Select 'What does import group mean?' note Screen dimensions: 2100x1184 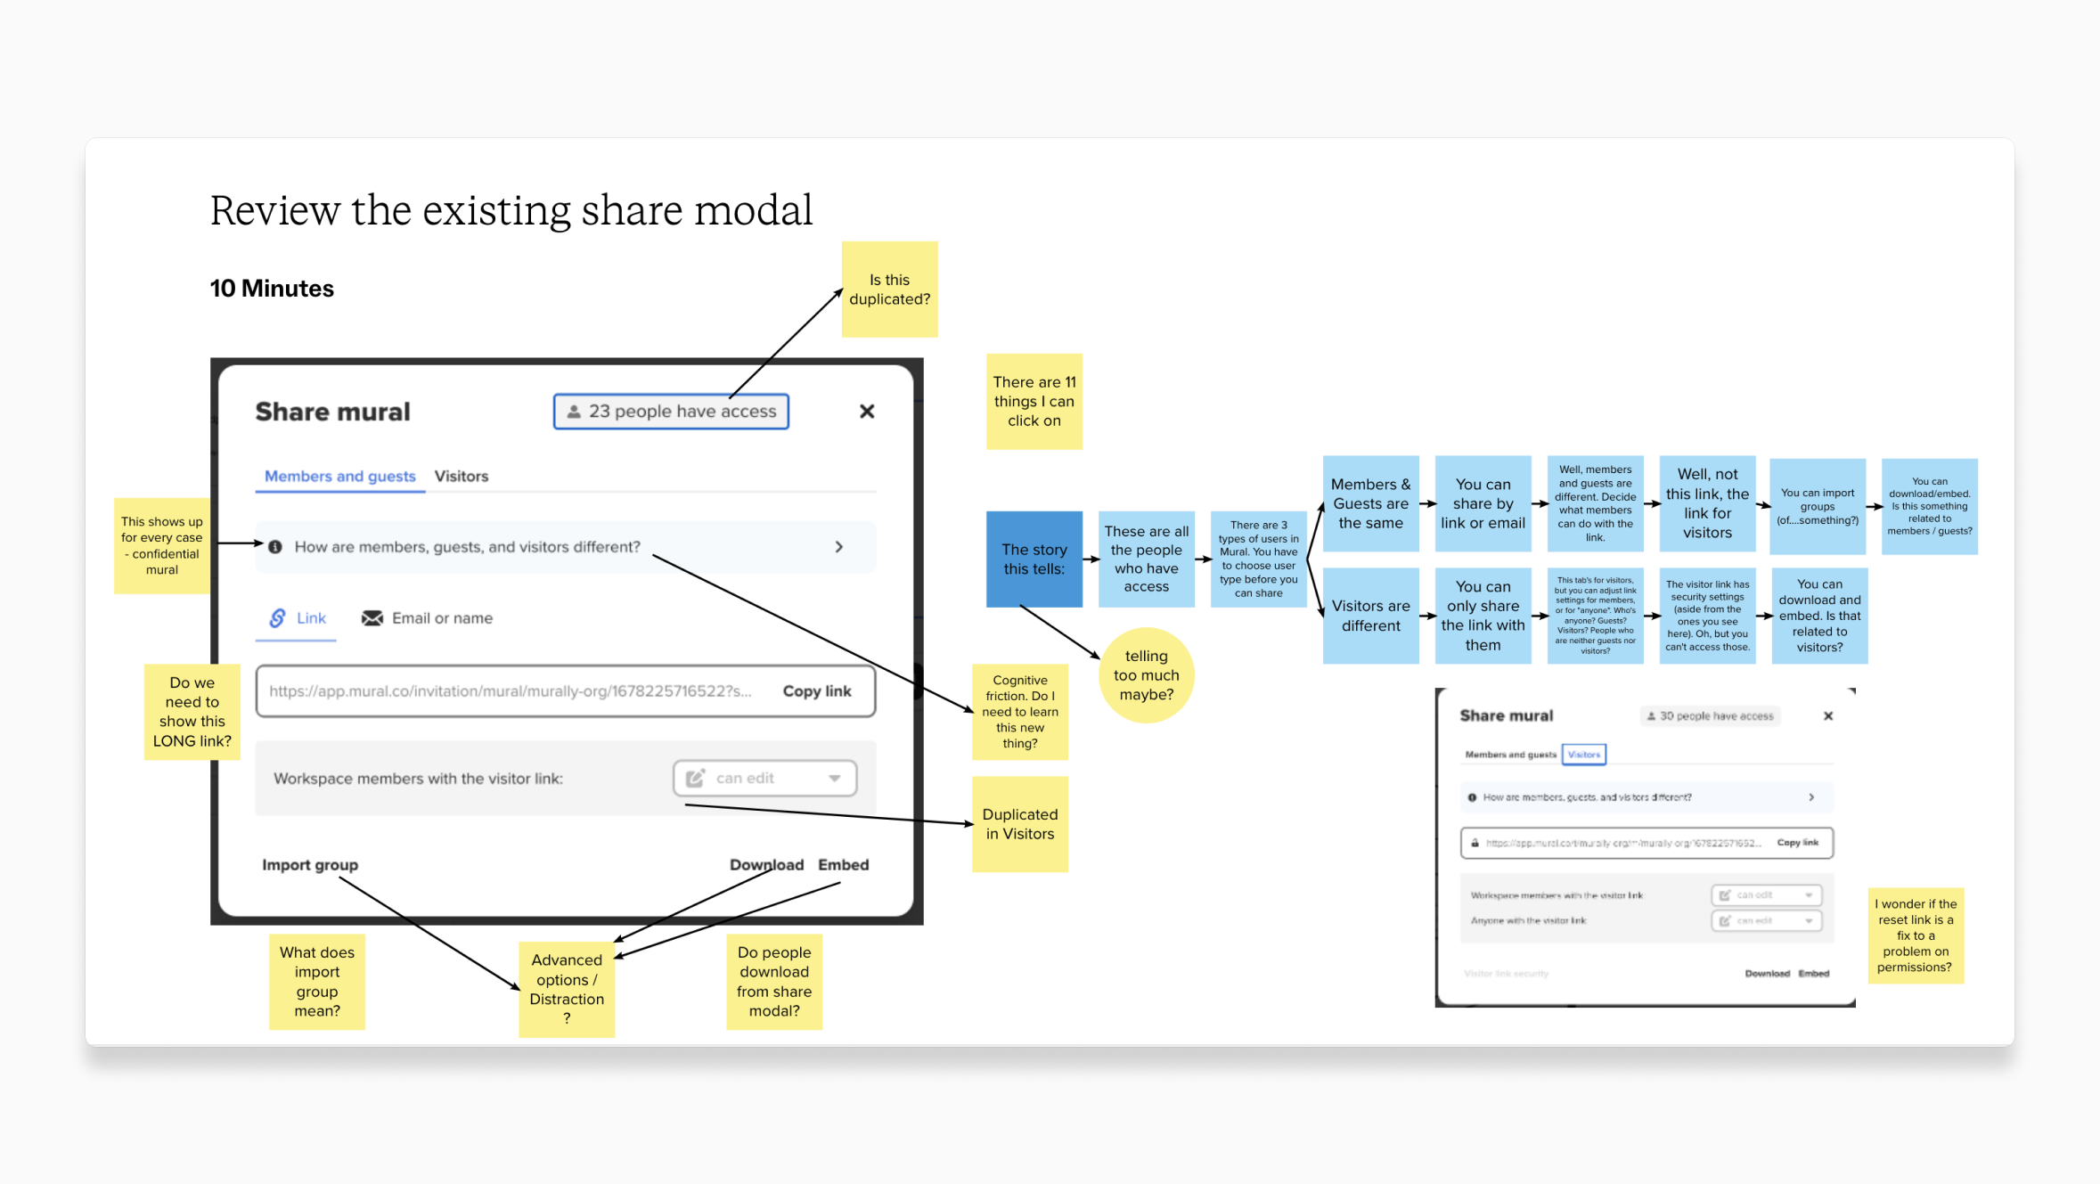[317, 982]
